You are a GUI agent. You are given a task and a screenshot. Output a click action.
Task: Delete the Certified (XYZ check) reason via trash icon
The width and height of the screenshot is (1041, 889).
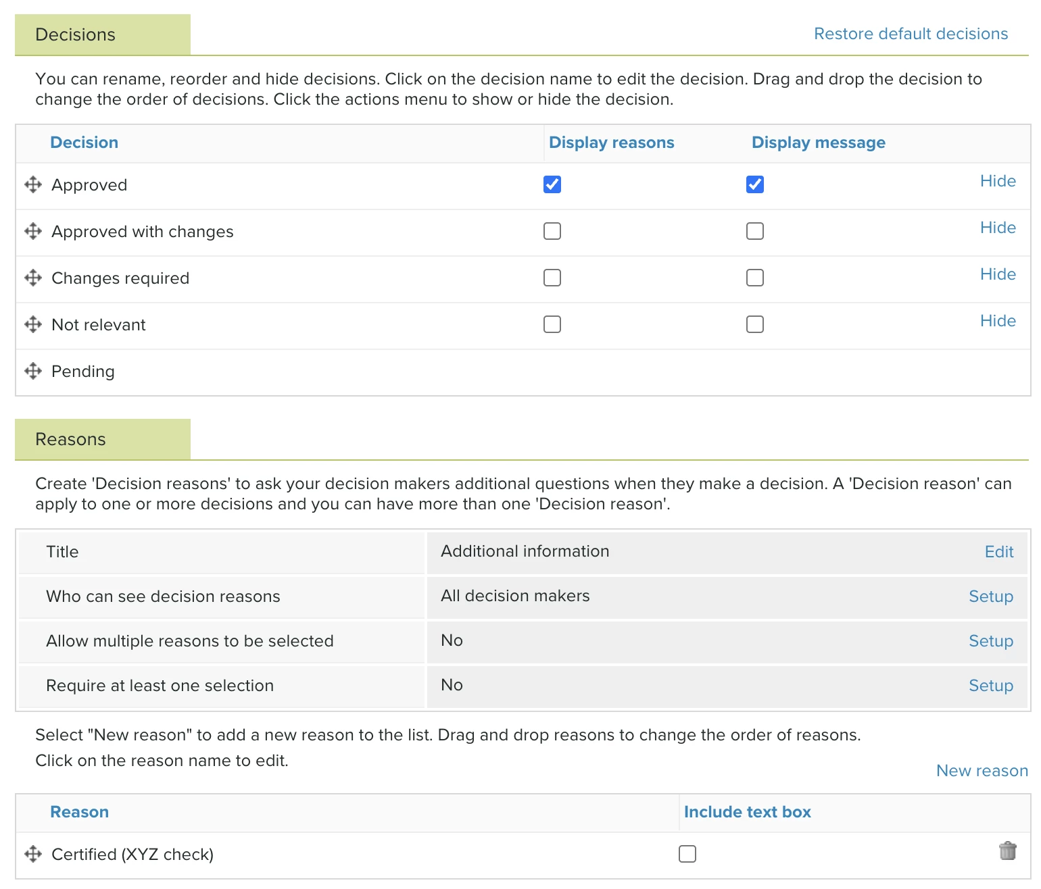1007,850
